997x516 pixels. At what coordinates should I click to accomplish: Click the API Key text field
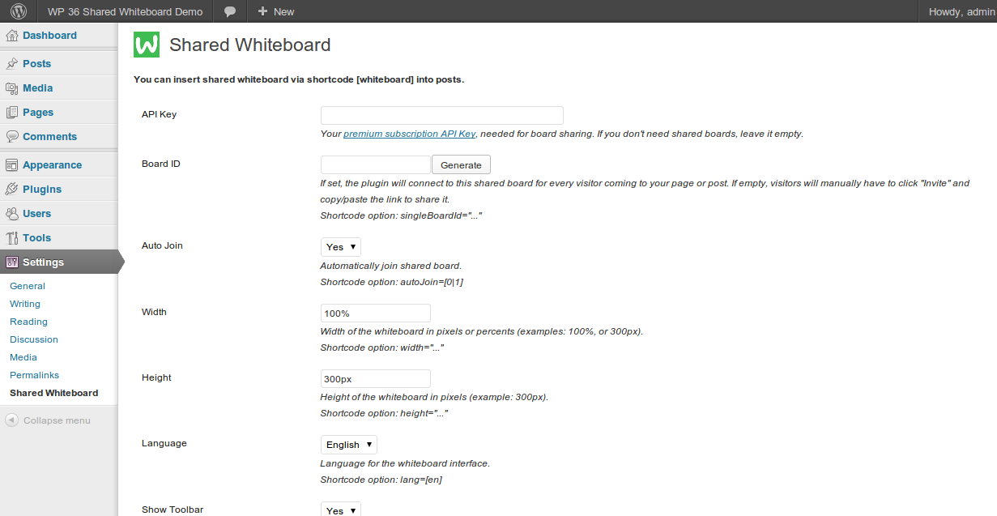click(441, 115)
